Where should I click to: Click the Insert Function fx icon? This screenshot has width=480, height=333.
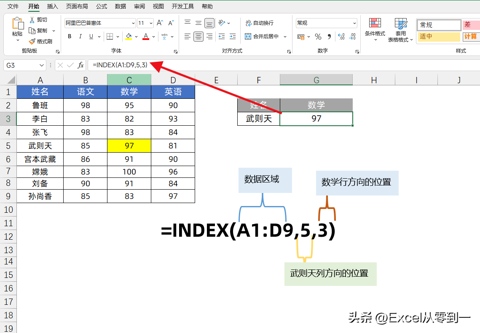pos(80,65)
